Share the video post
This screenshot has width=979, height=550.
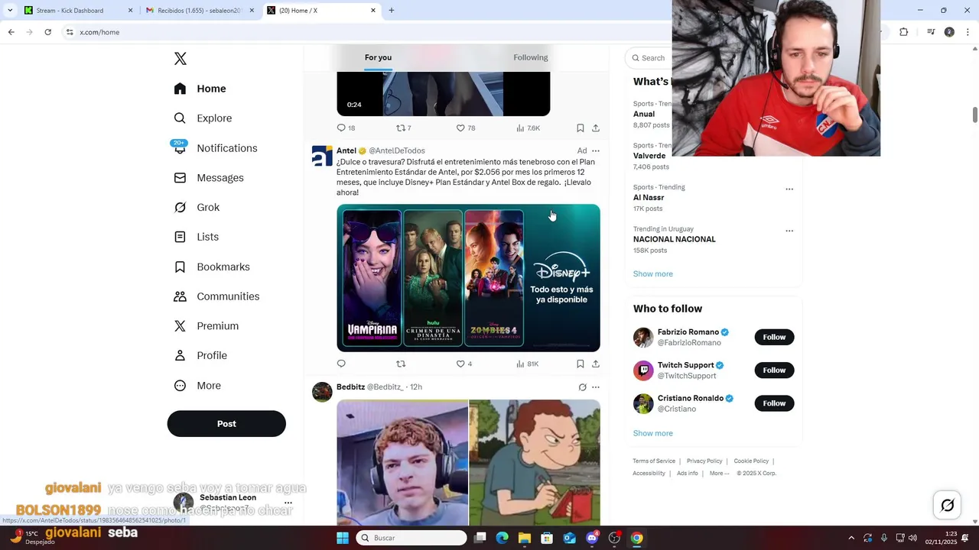(596, 128)
